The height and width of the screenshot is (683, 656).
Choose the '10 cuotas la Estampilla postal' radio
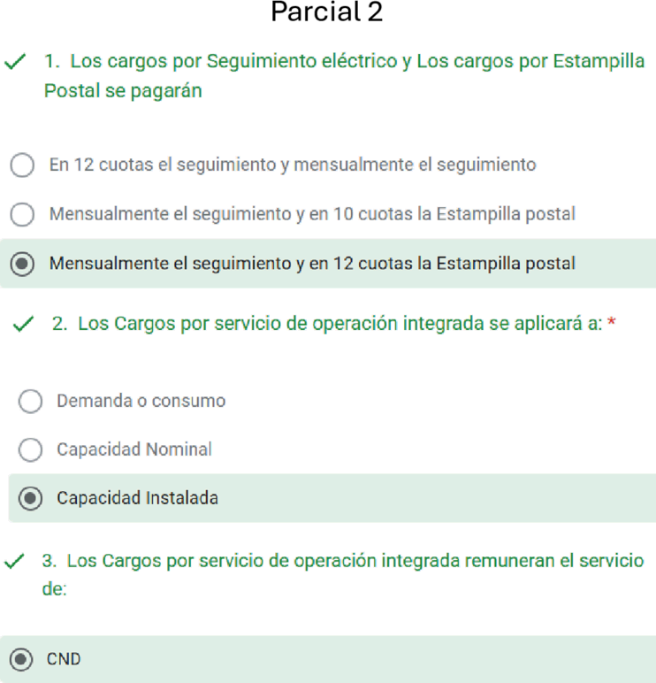(x=22, y=214)
